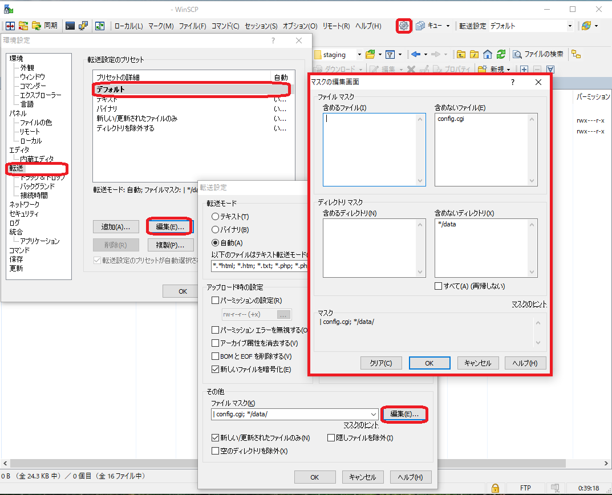
Task: Click the 含めるファイル(I) text area
Action: pyautogui.click(x=374, y=149)
